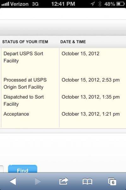Tap Processed at USPS Origin Sort Facility

[25, 84]
